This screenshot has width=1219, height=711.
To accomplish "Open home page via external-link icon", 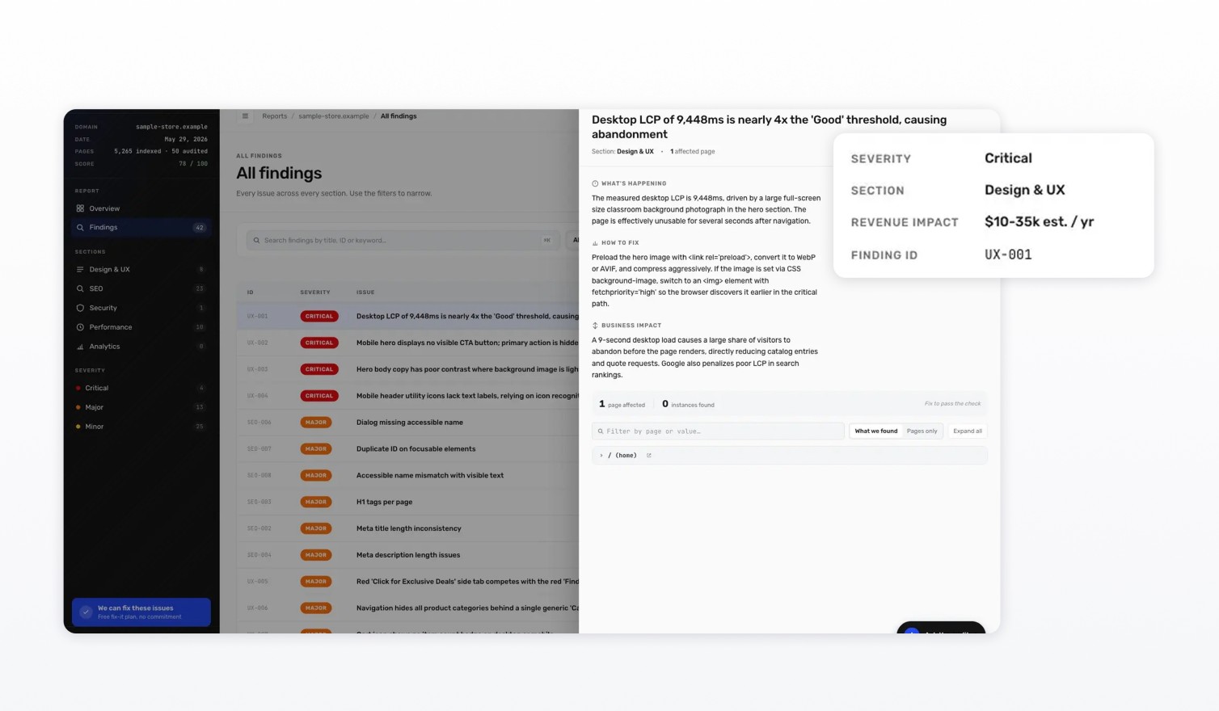I will (649, 456).
